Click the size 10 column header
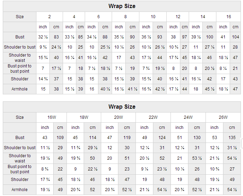Image resolution: width=243 pixels, height=196 pixels. [153, 17]
